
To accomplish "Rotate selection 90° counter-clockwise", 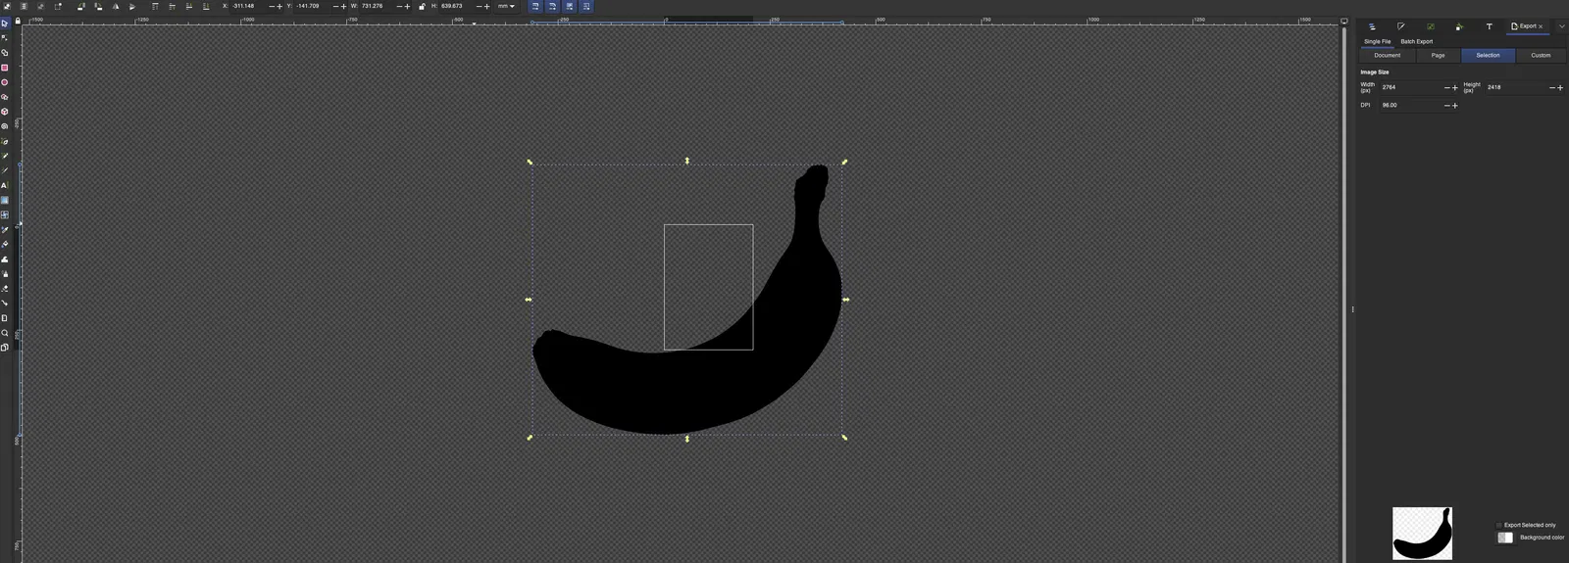I will 80,6.
